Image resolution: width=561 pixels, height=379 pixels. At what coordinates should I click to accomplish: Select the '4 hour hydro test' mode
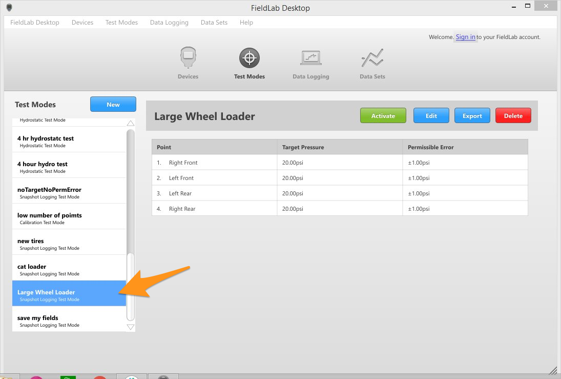coord(69,165)
